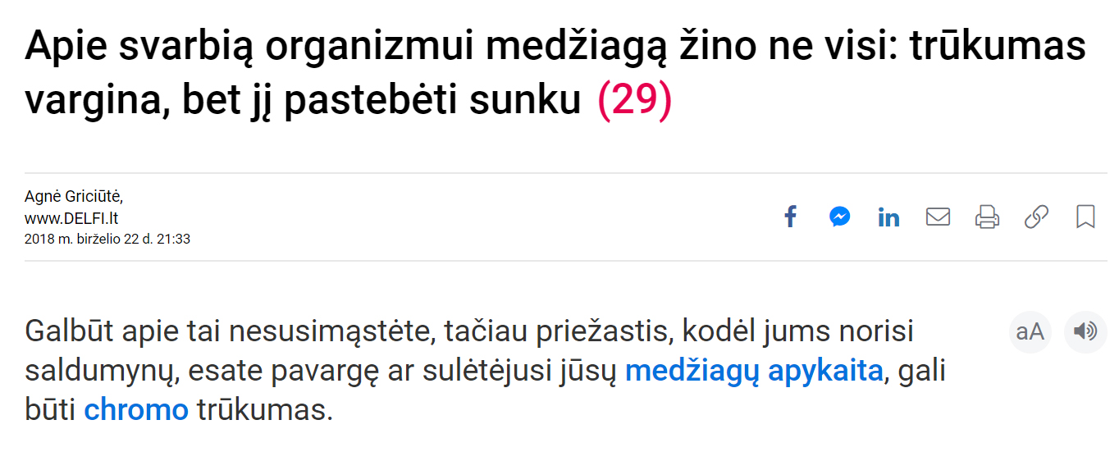Change text size with the aA button
Image resolution: width=1119 pixels, height=461 pixels.
click(1030, 331)
